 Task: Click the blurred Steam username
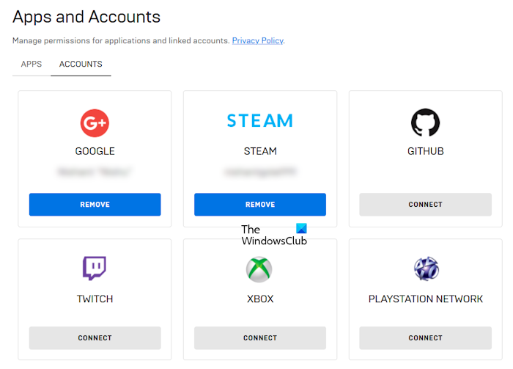[x=259, y=172]
